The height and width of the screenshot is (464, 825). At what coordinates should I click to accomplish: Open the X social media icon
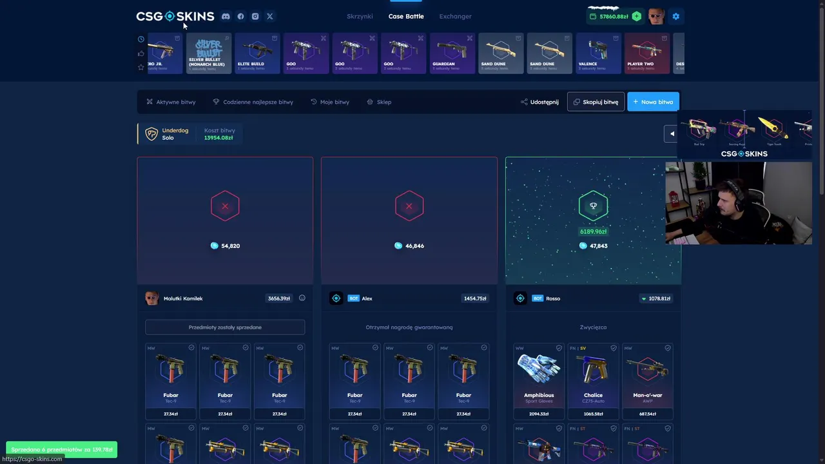270,16
